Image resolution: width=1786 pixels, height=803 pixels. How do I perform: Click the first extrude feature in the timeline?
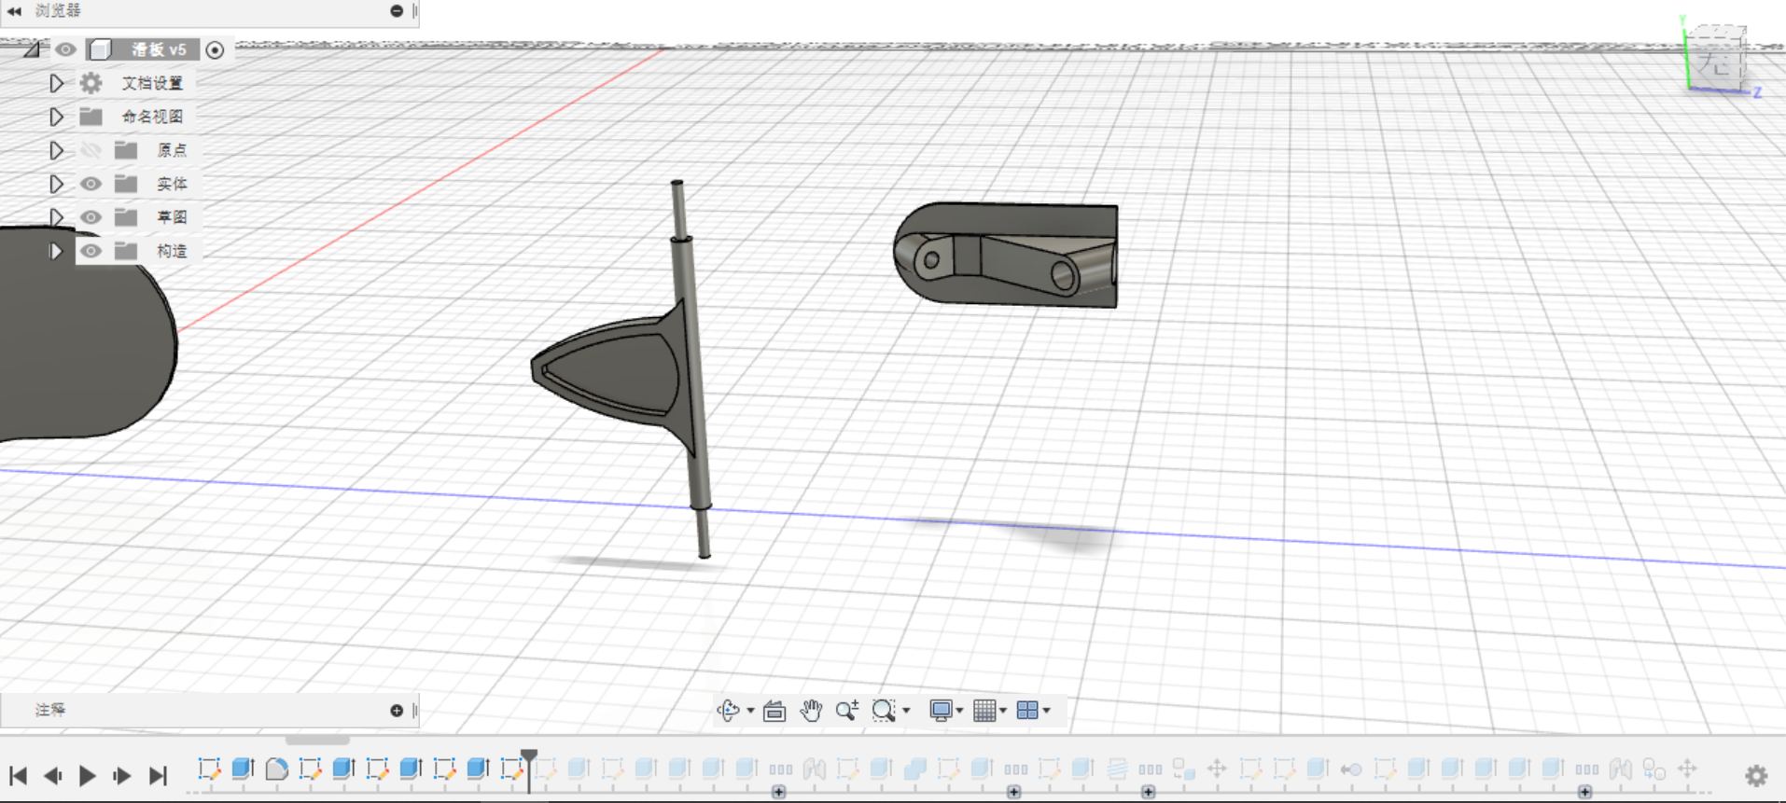point(243,768)
